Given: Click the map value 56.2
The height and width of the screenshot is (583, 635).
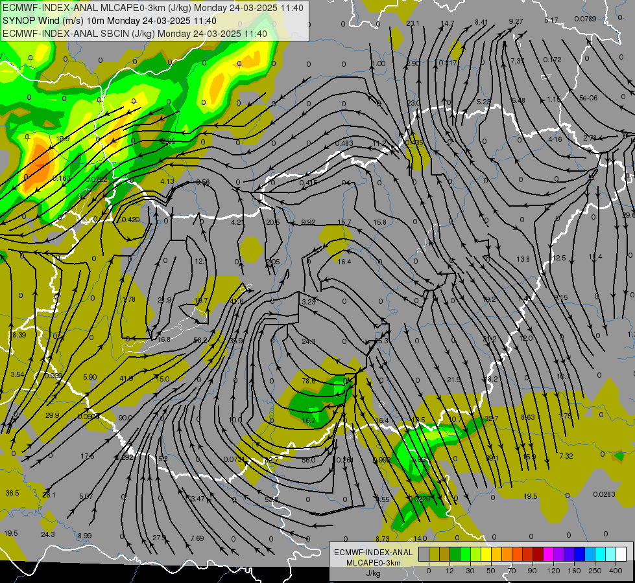Looking at the screenshot, I should coord(200,340).
